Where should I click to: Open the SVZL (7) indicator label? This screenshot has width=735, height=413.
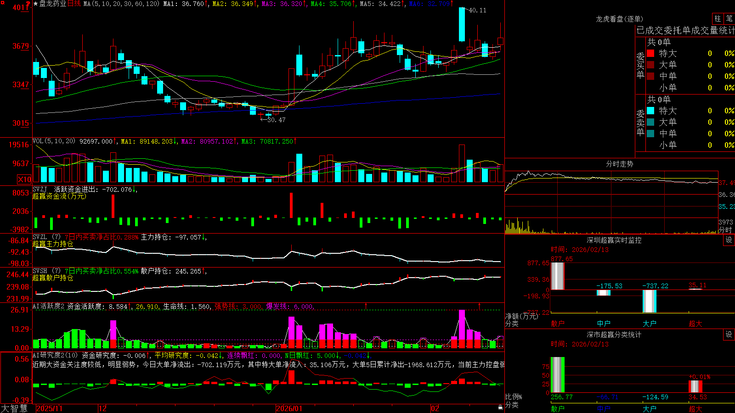point(46,237)
